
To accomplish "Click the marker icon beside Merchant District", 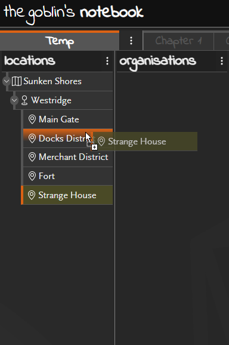I will 32,157.
